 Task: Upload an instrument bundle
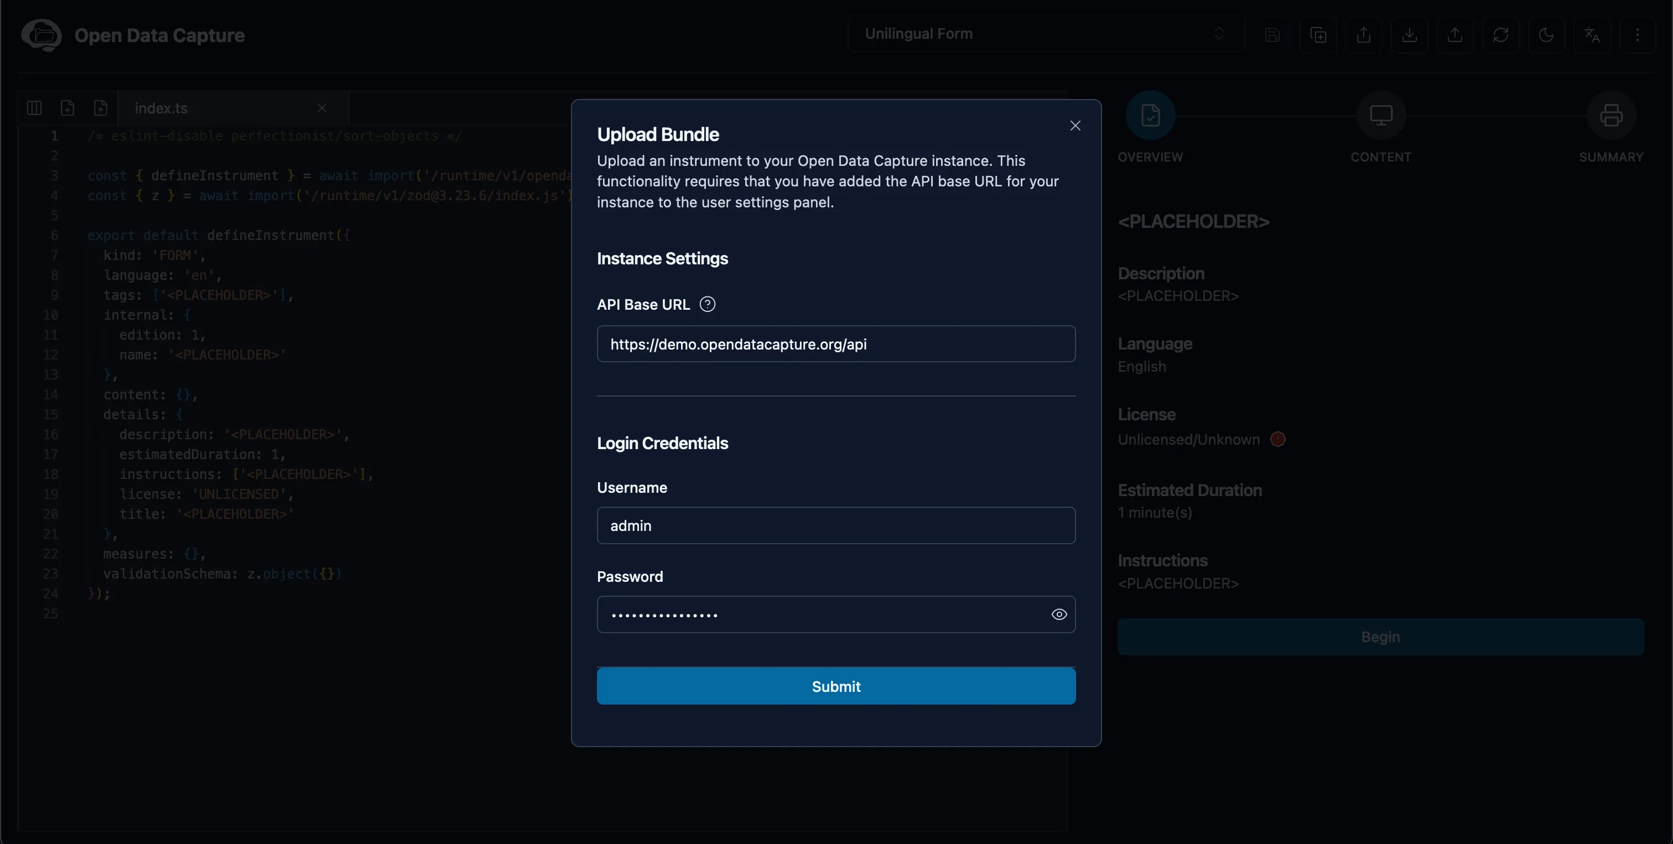tap(1456, 34)
